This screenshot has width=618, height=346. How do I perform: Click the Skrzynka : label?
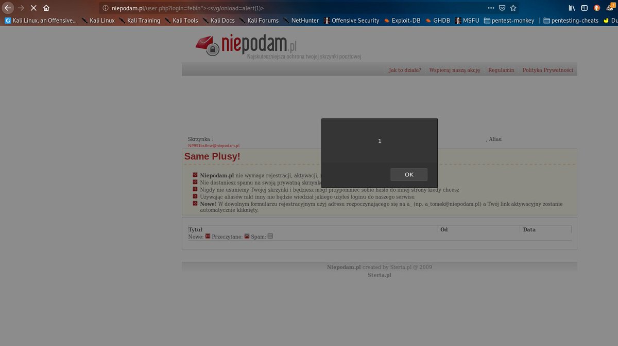click(200, 139)
